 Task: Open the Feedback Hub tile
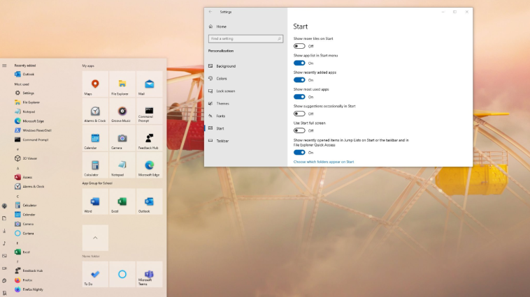pos(149,138)
